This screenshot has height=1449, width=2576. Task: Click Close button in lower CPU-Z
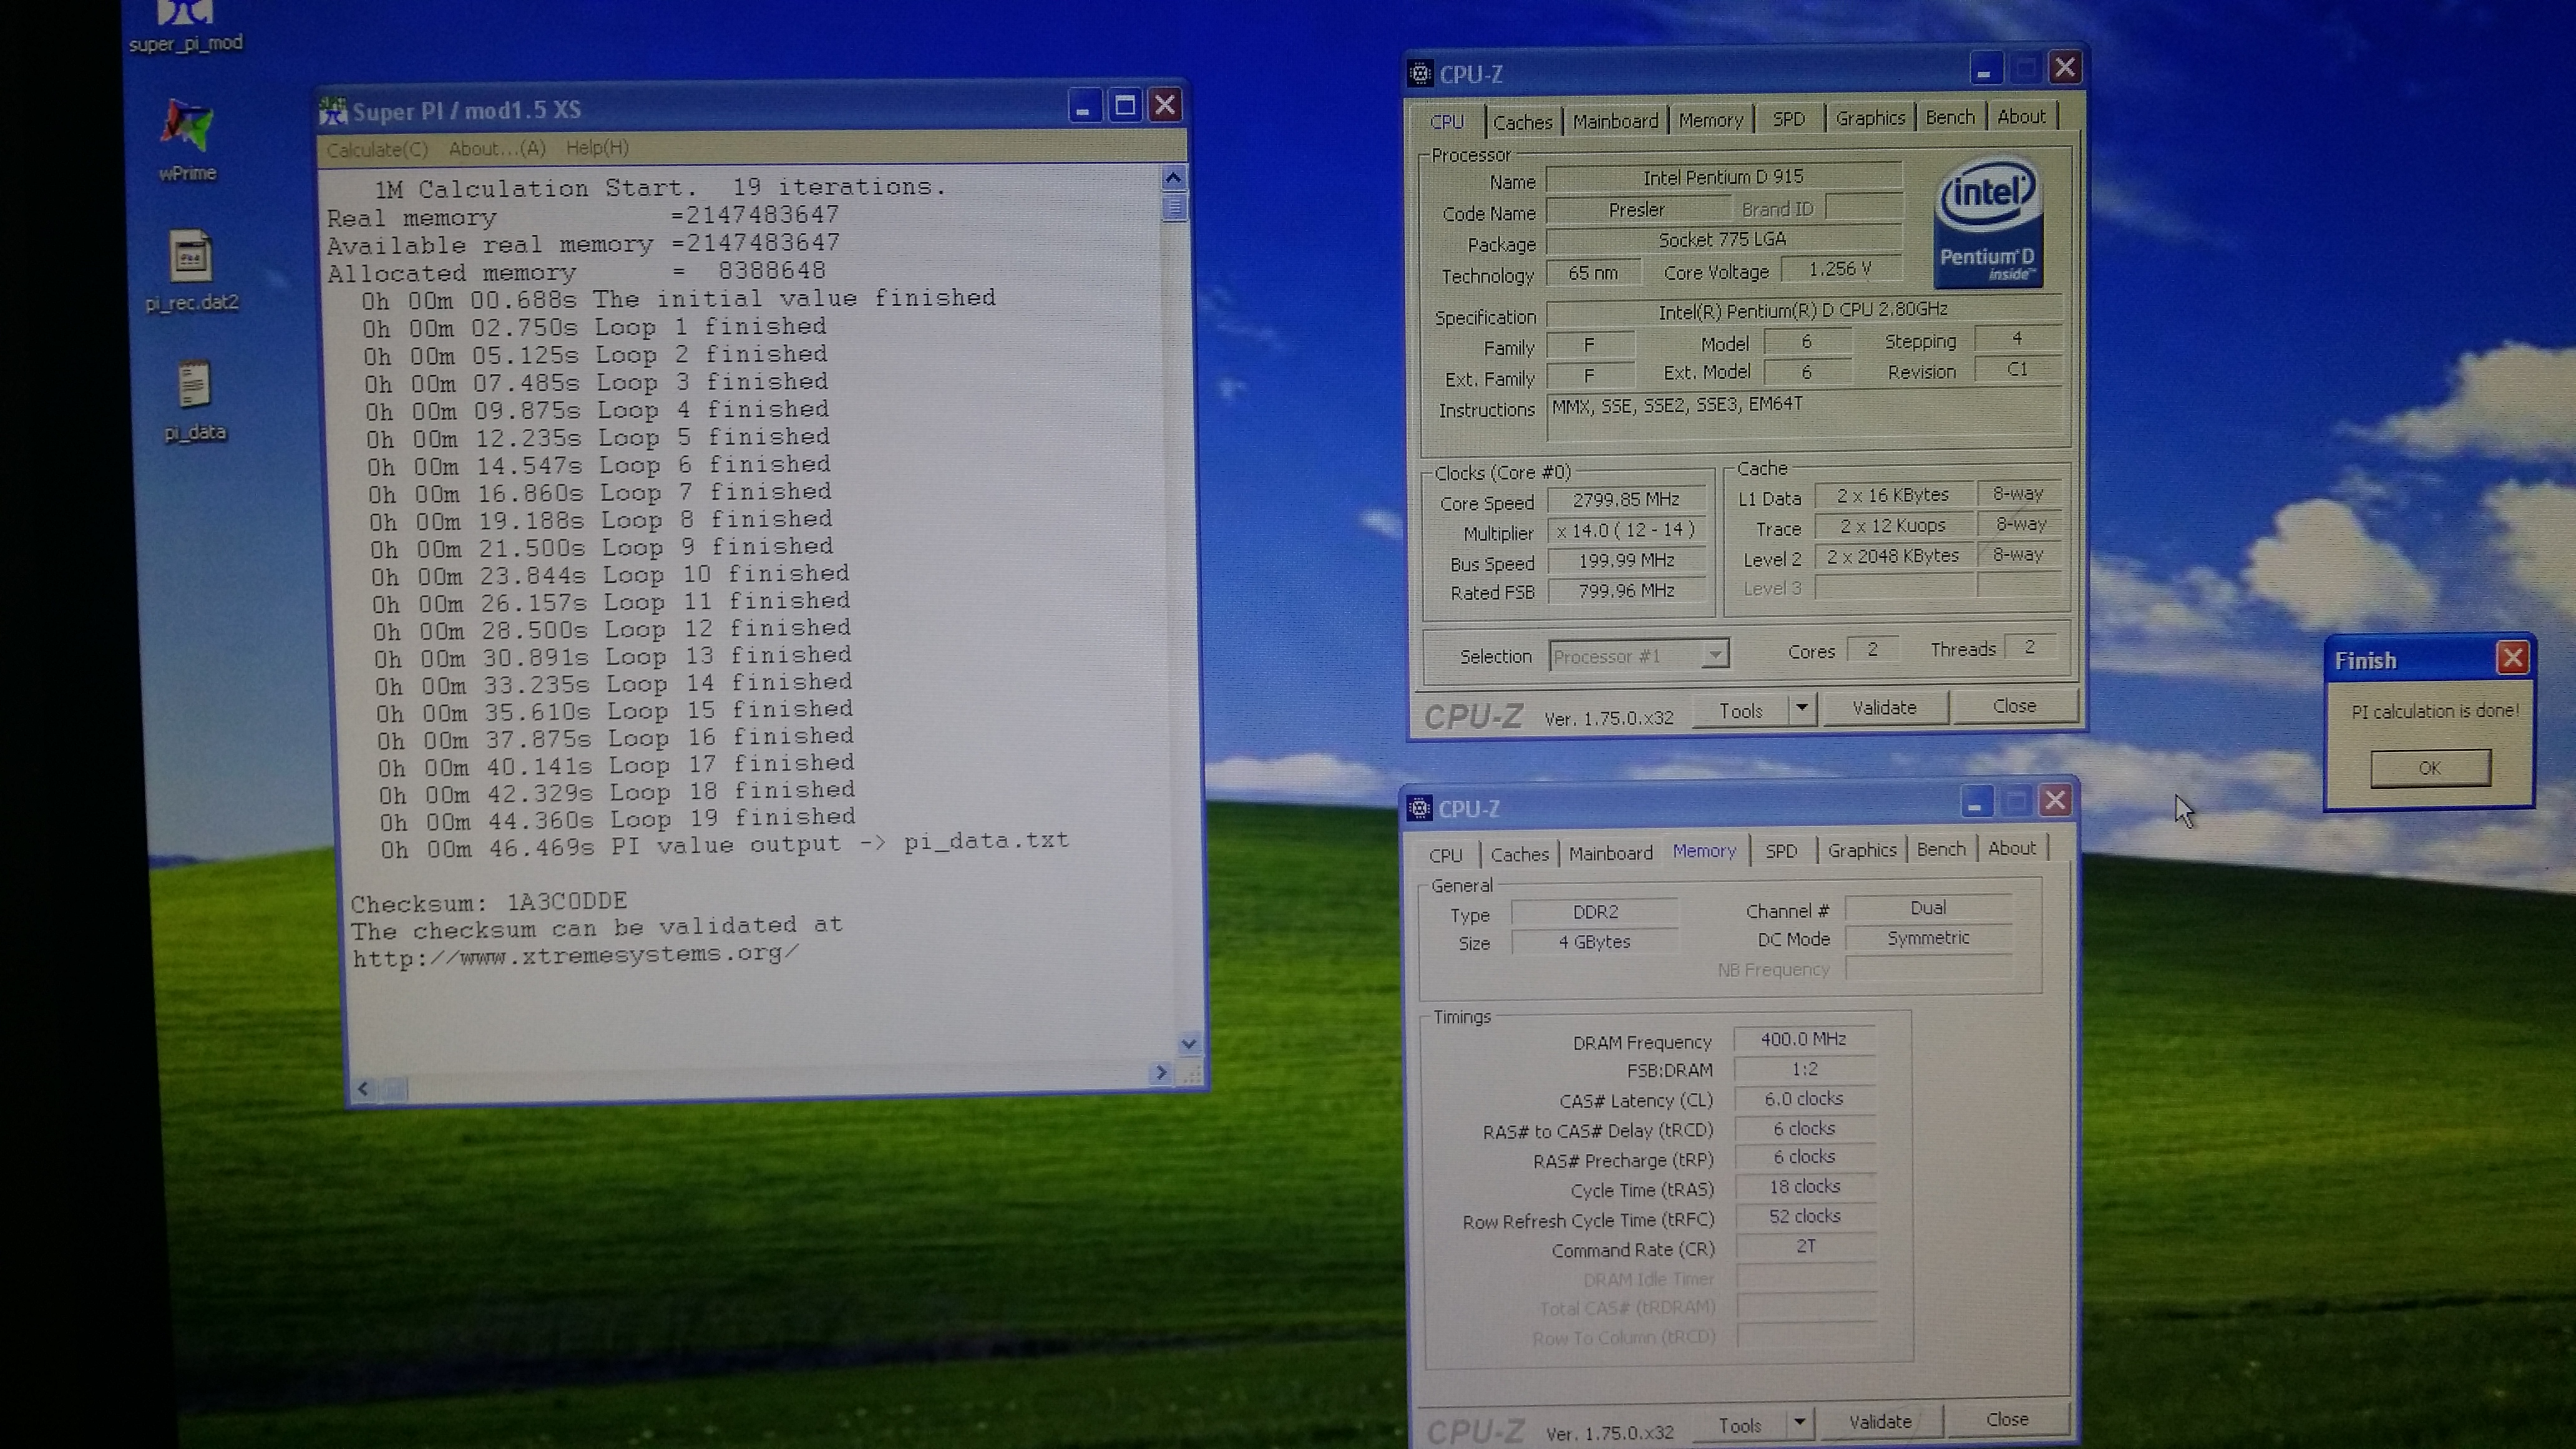coord(2007,1419)
